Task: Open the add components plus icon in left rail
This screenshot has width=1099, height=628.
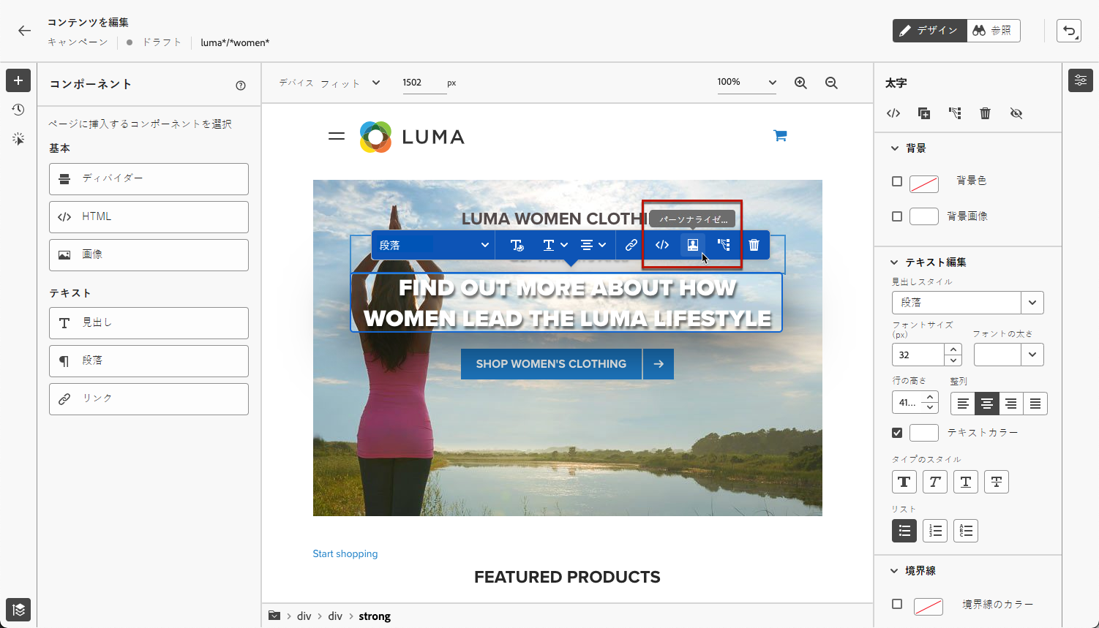Action: pos(18,80)
